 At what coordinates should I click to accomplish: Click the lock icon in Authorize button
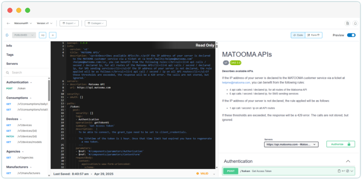coord(349,144)
